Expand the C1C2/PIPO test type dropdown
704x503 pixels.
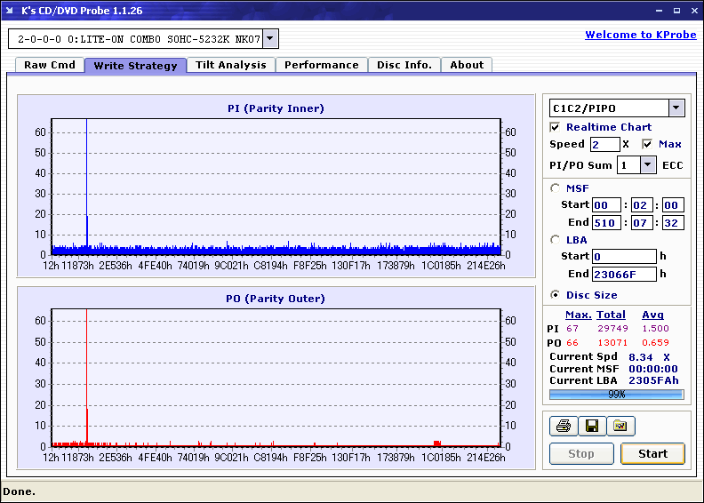[676, 108]
